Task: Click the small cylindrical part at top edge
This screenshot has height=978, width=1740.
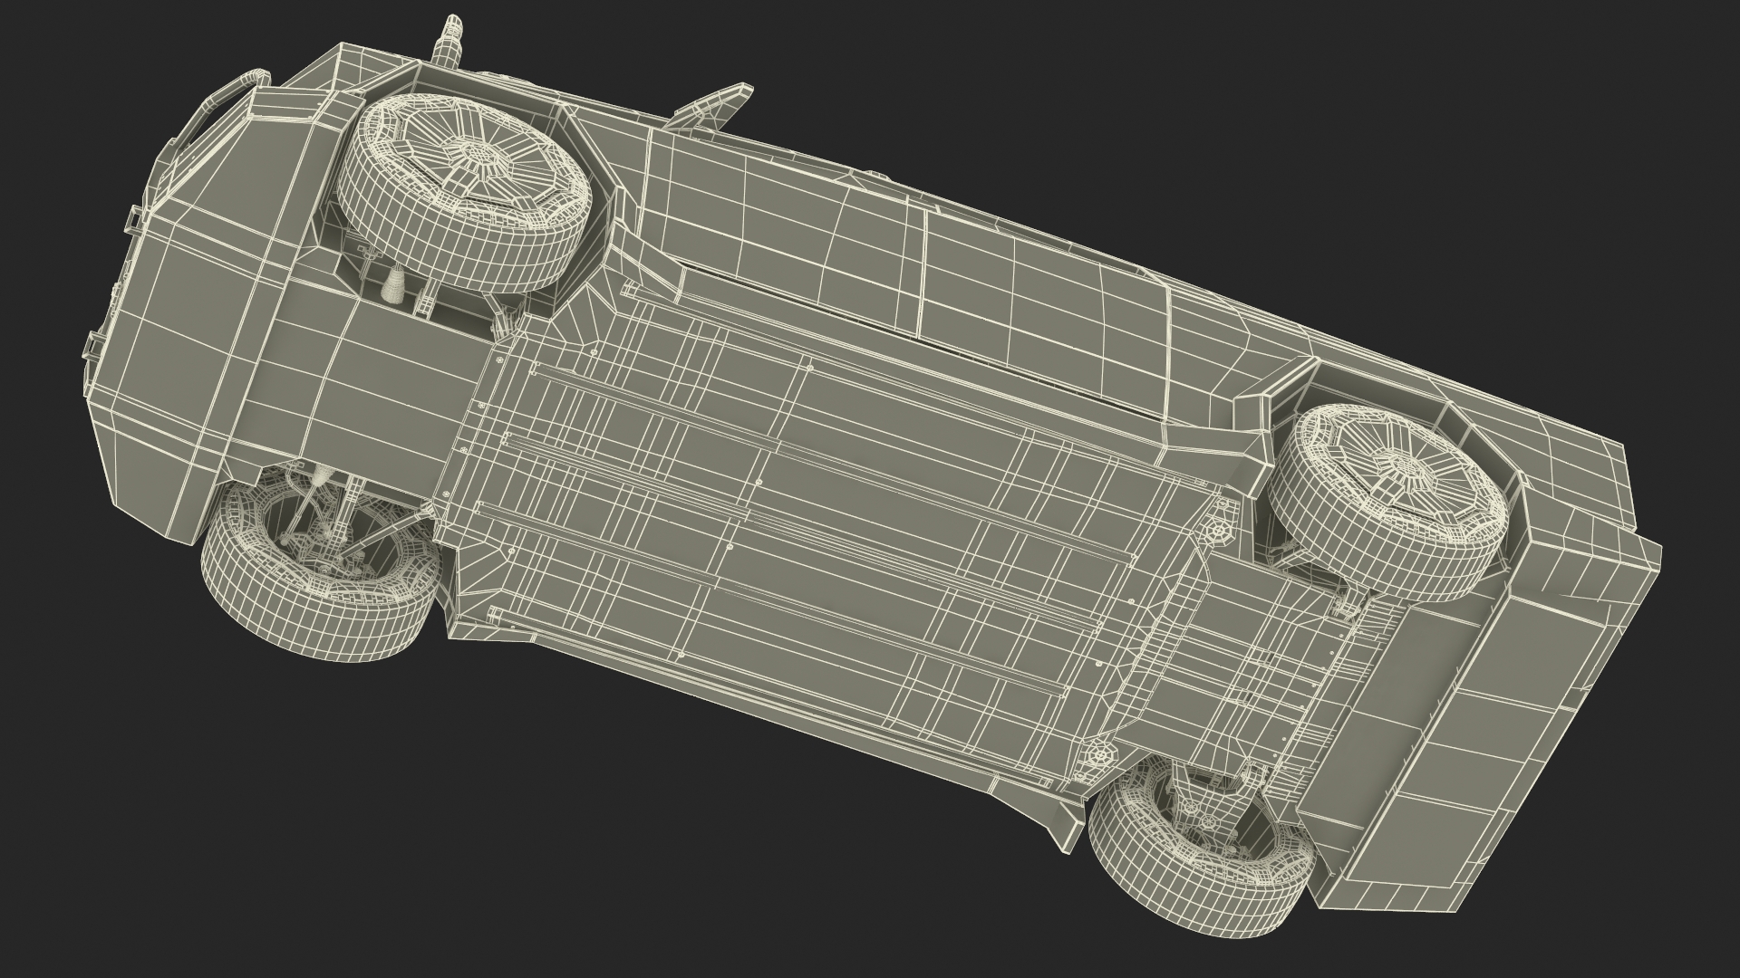Action: point(450,43)
